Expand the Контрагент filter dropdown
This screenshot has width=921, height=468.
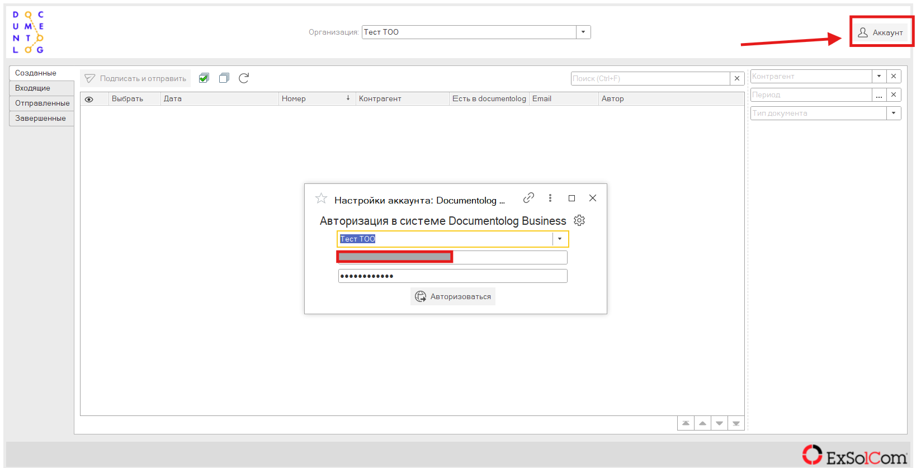tap(879, 76)
